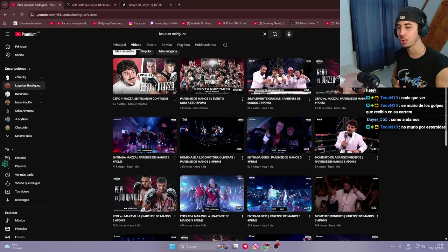The image size is (448, 252).
Task: Click the browser address bar URL
Action: (x=67, y=15)
